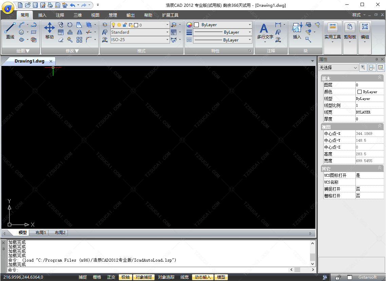Toggle 栅格 grid in status bar
Screen dimensions: 386x281
coord(97,277)
